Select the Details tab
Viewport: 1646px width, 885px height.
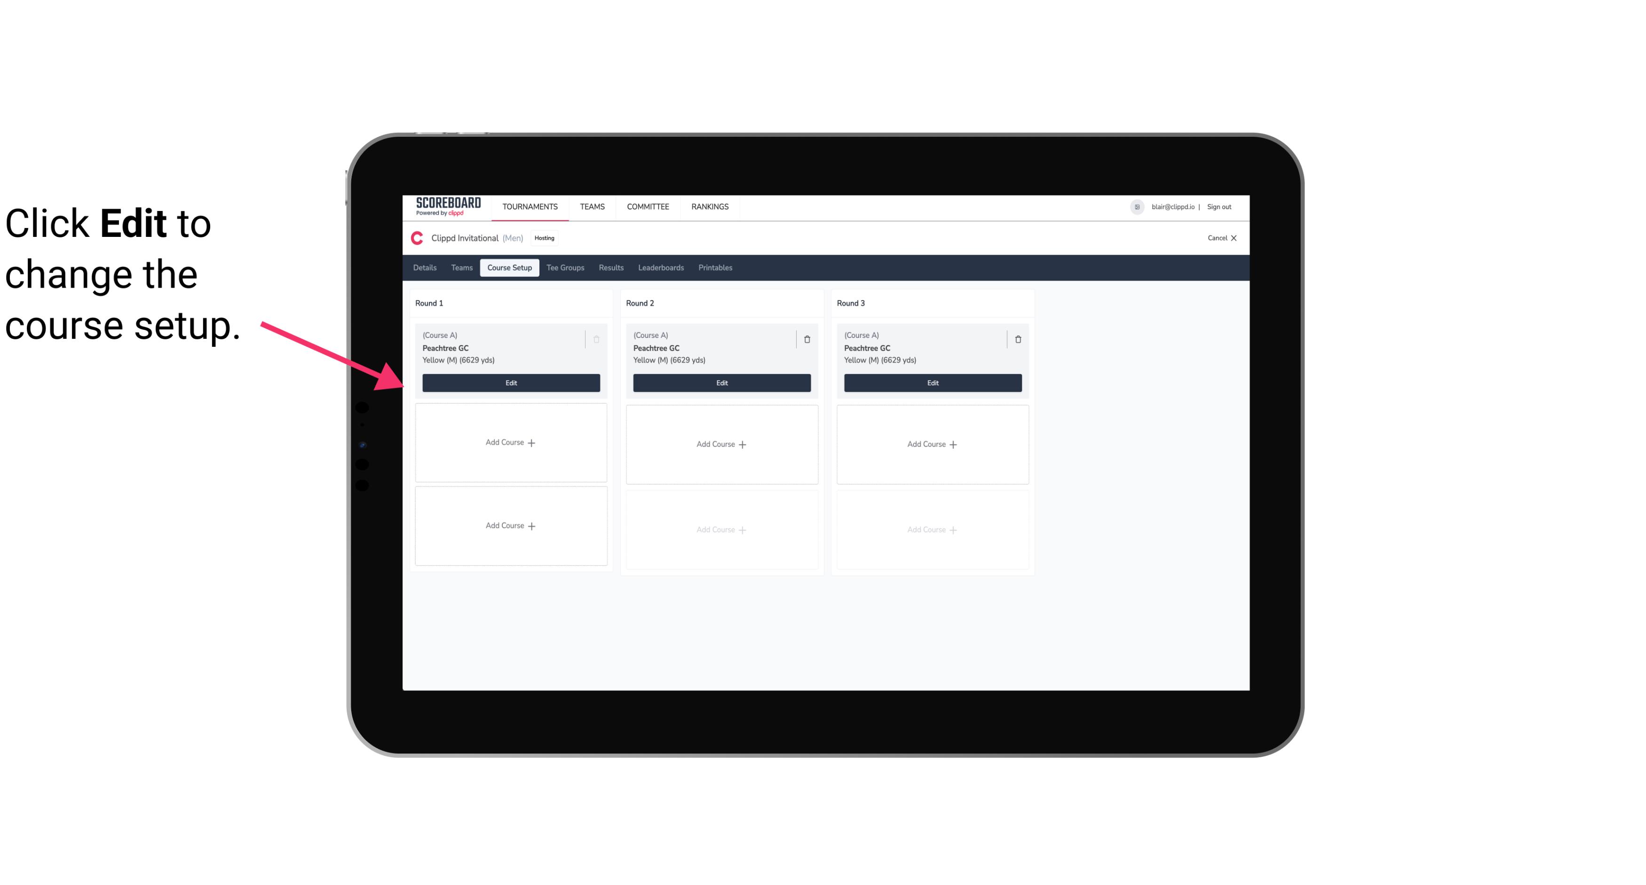(x=425, y=267)
